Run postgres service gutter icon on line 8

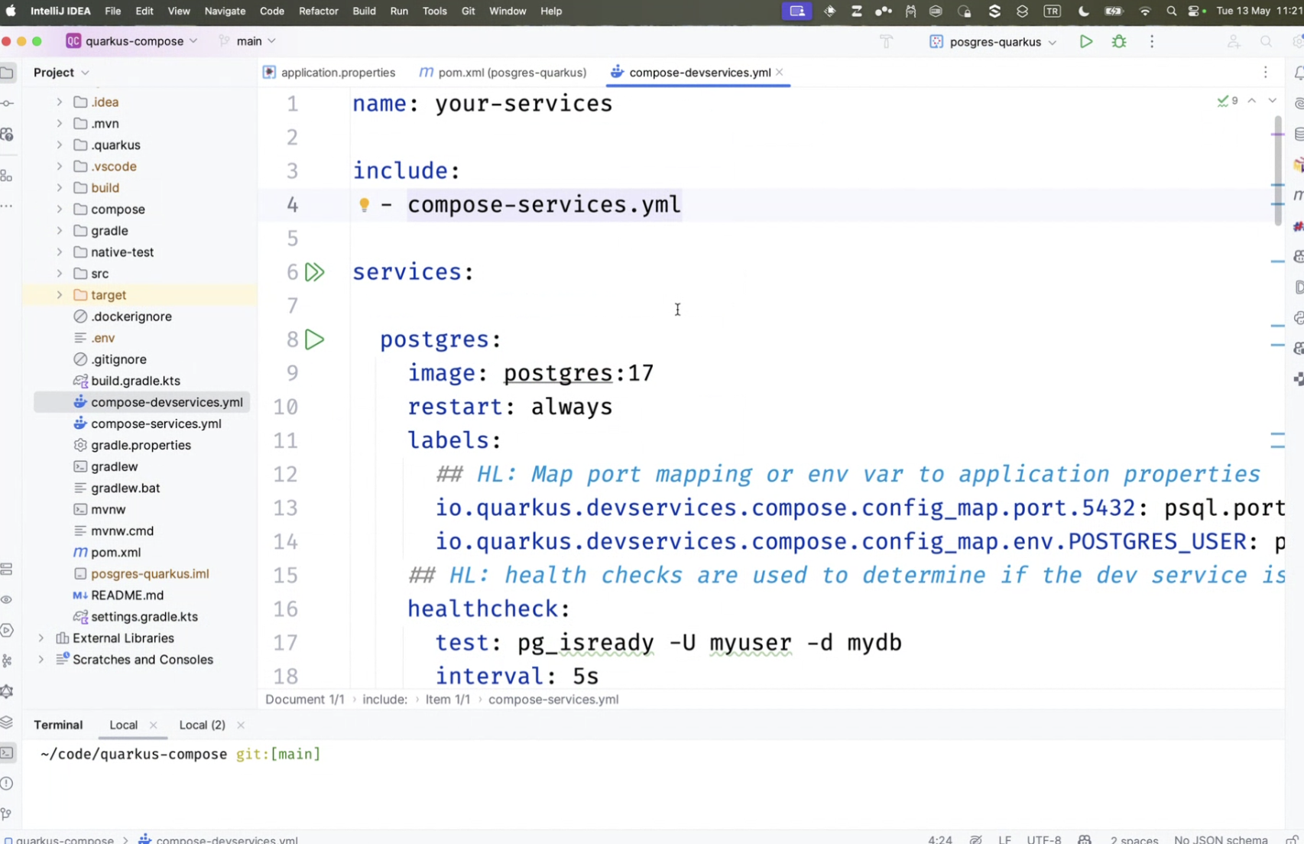(315, 339)
